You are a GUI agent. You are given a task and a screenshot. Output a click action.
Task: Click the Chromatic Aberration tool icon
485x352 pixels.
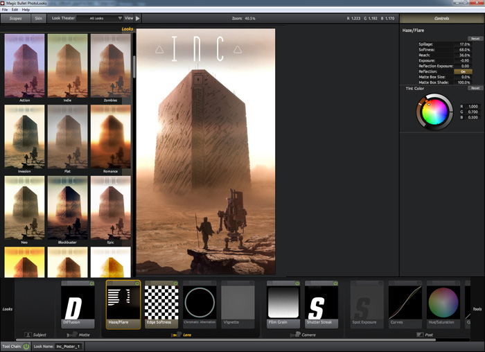coord(200,303)
